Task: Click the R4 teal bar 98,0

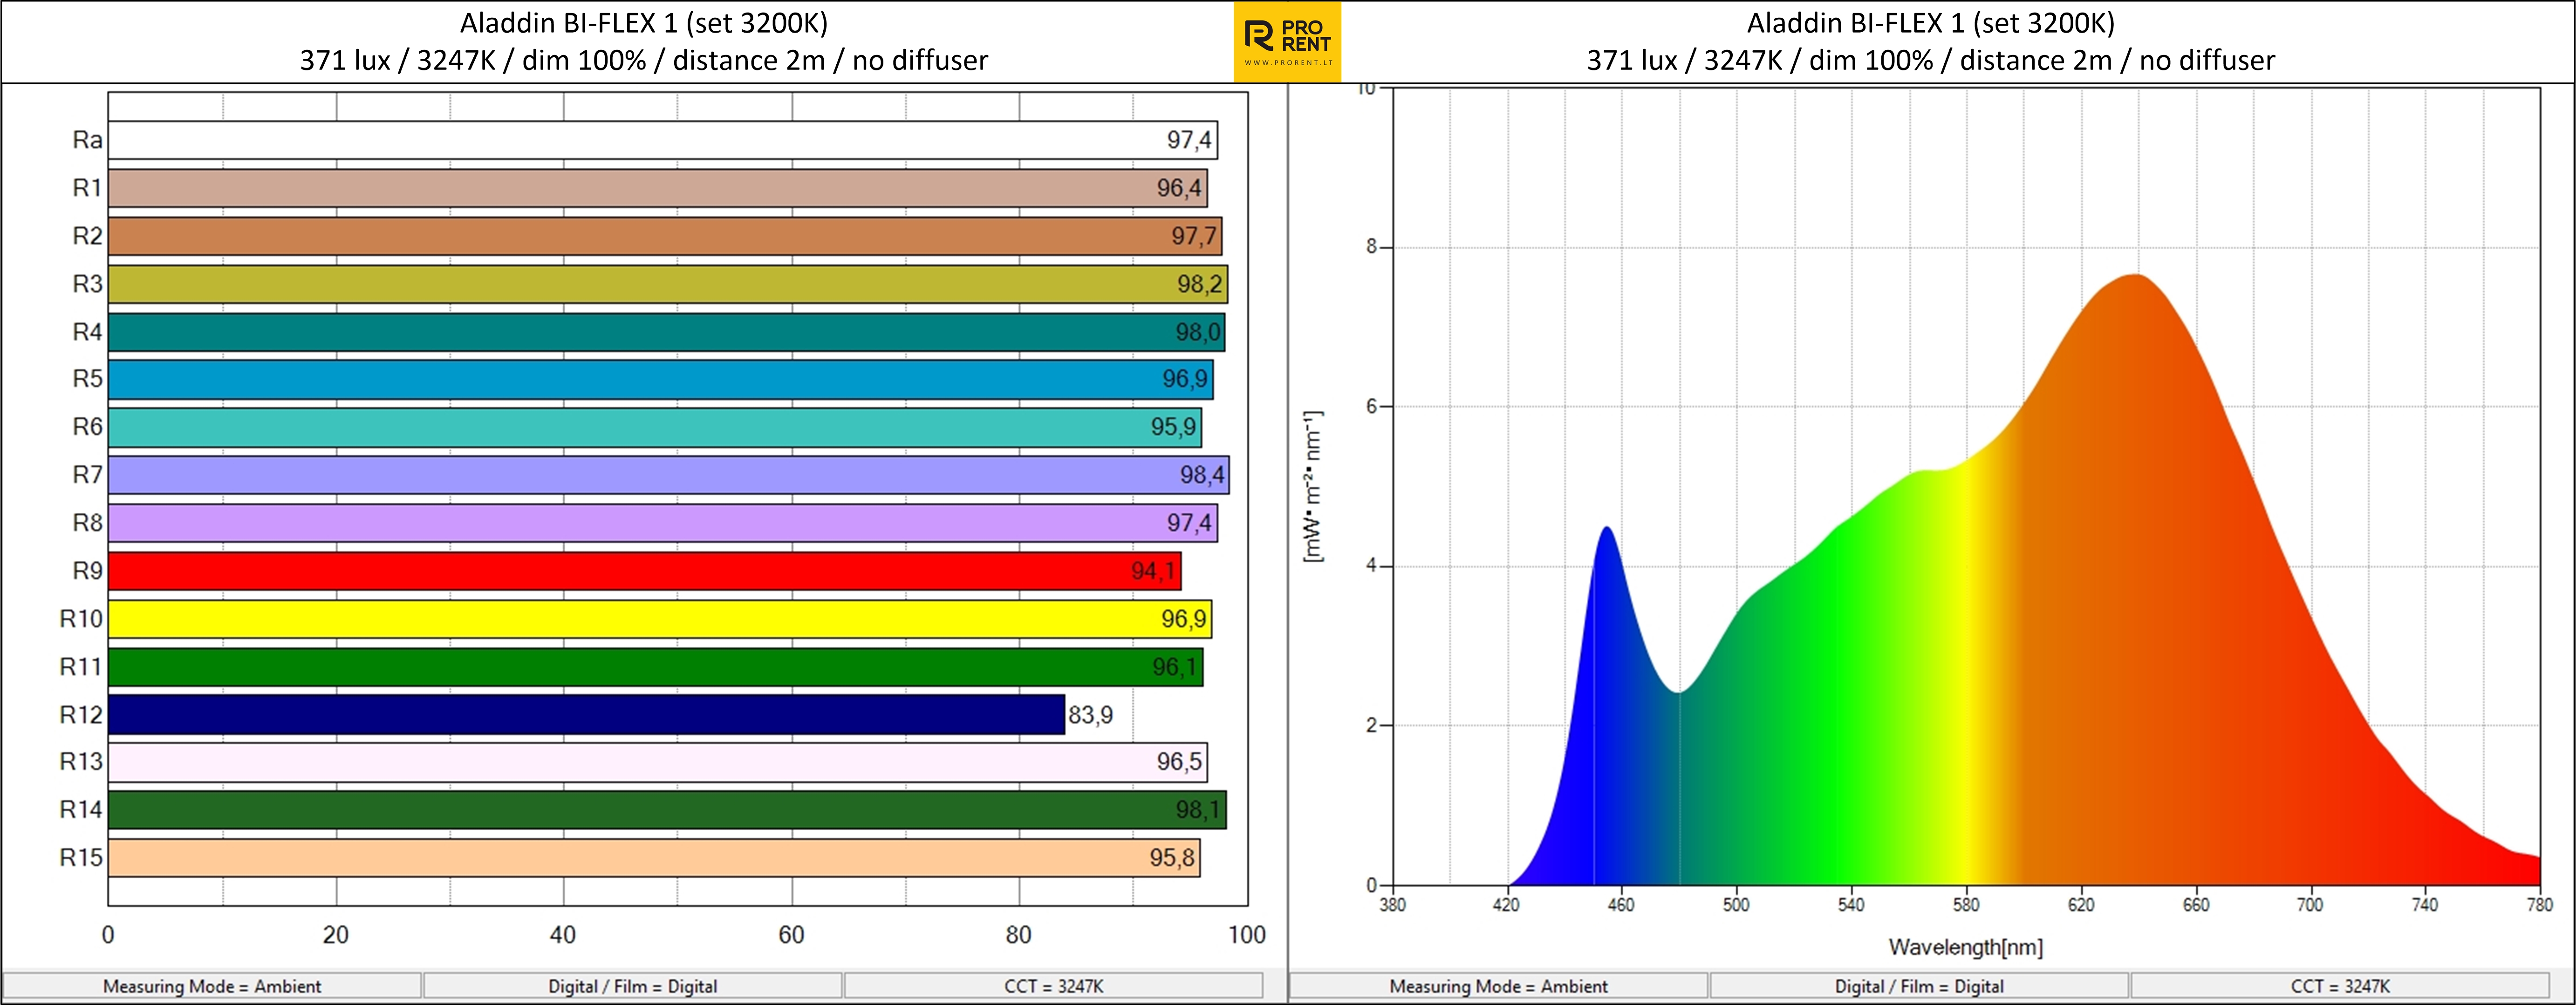Action: pos(667,332)
